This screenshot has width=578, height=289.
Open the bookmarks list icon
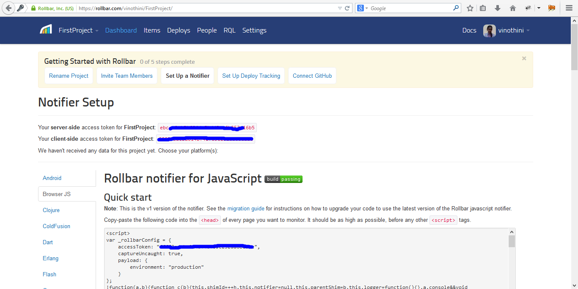pyautogui.click(x=483, y=8)
